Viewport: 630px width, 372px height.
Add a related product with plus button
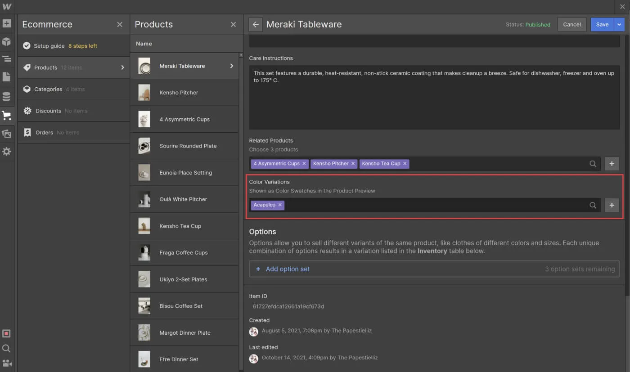612,164
